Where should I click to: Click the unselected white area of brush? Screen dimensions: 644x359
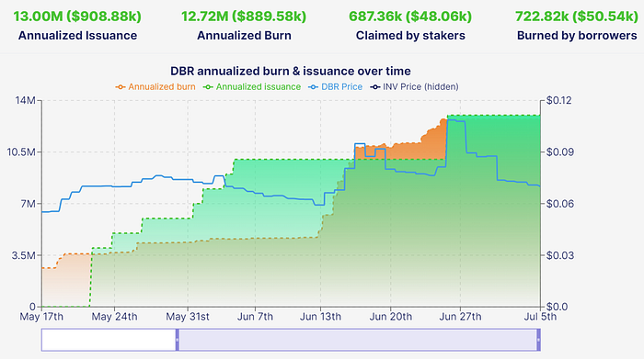pyautogui.click(x=109, y=340)
